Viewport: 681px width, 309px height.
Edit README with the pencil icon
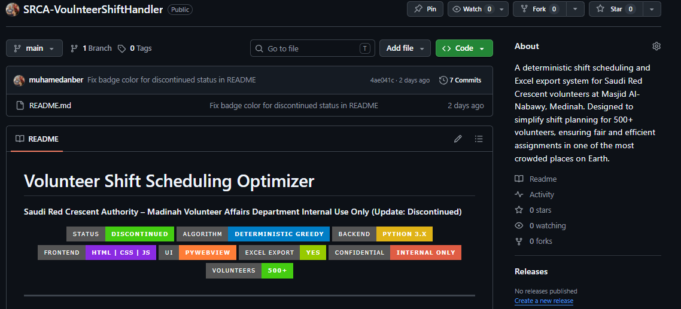click(458, 139)
